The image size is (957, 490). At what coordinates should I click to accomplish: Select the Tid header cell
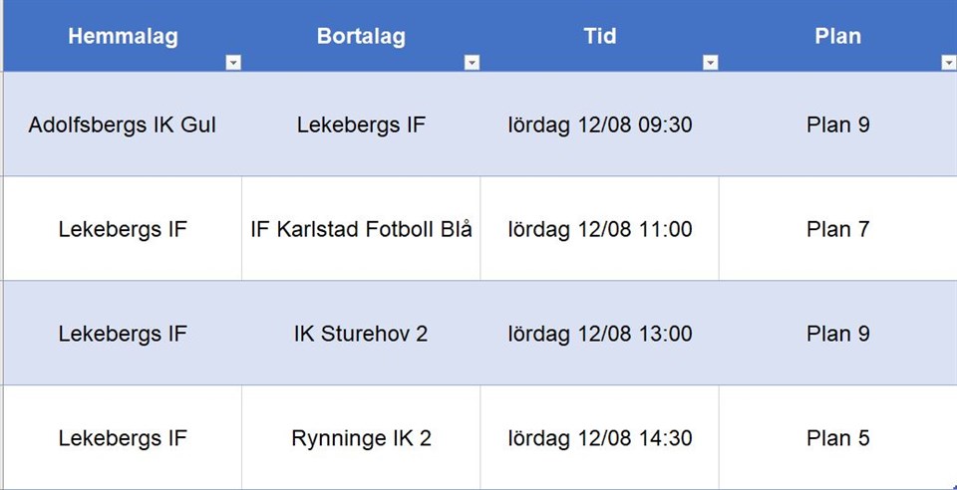(x=599, y=36)
